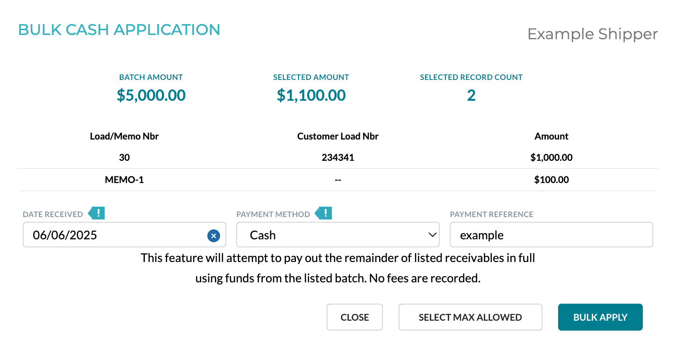Screen dimensions: 675x350
Task: Click the Load/Memo Nbr column header
Action: [124, 136]
